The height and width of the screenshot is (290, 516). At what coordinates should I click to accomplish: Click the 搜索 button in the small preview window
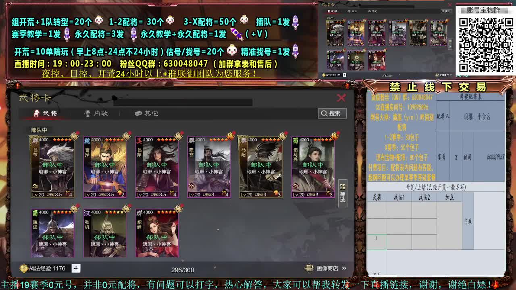click(445, 11)
